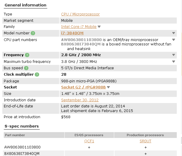Open the September 30, 2012 date link
Screen dimensions: 182x156
coord(80,100)
